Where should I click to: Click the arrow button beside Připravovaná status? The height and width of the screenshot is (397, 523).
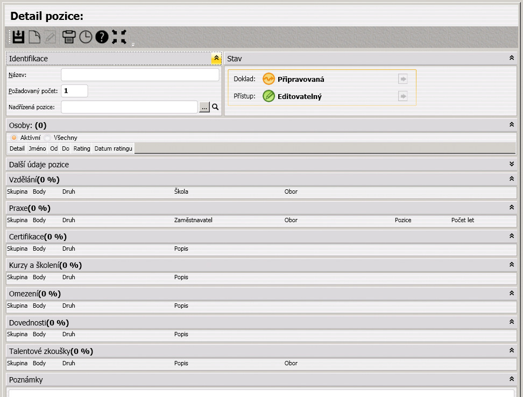coord(403,79)
